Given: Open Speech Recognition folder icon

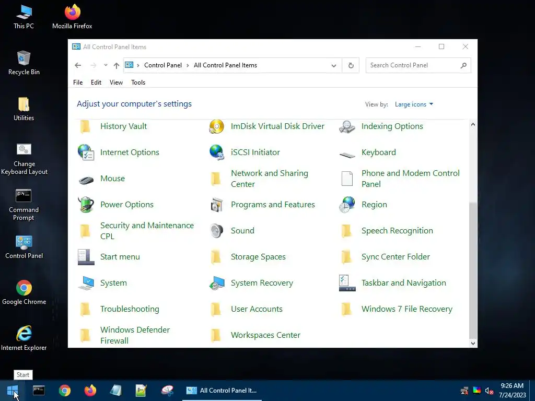Looking at the screenshot, I should point(346,231).
